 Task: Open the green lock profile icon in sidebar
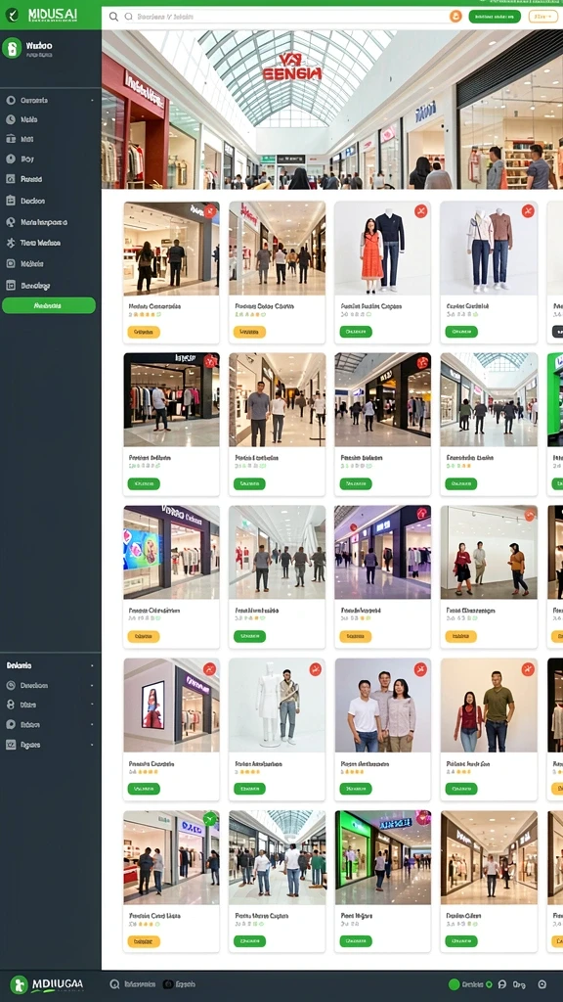[x=12, y=48]
